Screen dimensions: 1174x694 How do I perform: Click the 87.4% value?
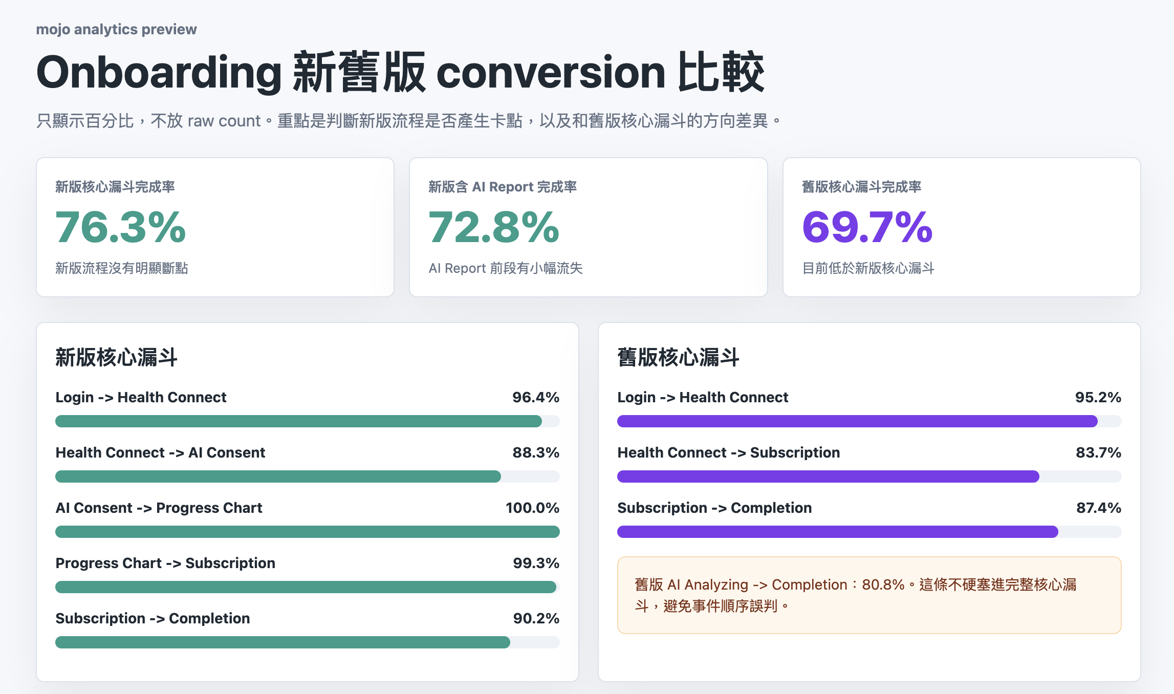pyautogui.click(x=1098, y=508)
